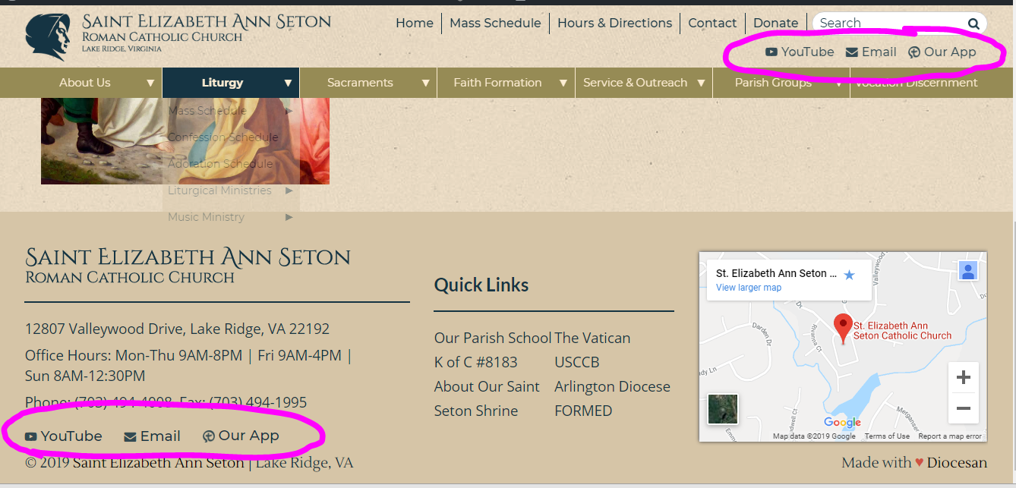
Task: Expand the About Us dropdown arrow
Action: coord(150,83)
